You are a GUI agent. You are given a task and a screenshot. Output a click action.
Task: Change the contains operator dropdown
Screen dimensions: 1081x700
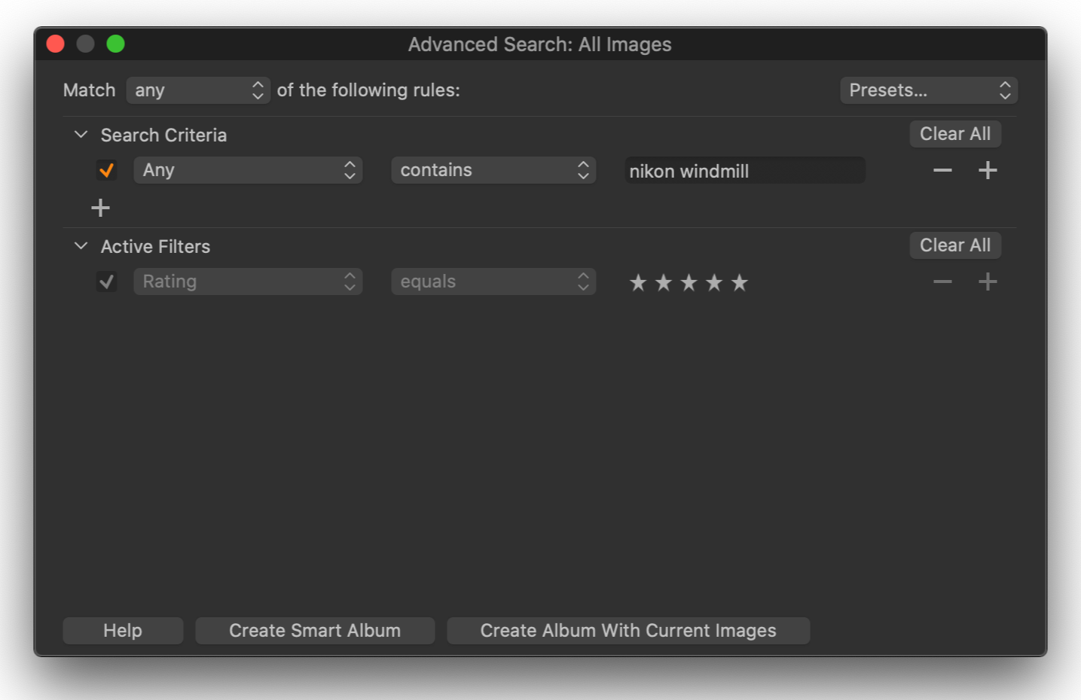[493, 170]
